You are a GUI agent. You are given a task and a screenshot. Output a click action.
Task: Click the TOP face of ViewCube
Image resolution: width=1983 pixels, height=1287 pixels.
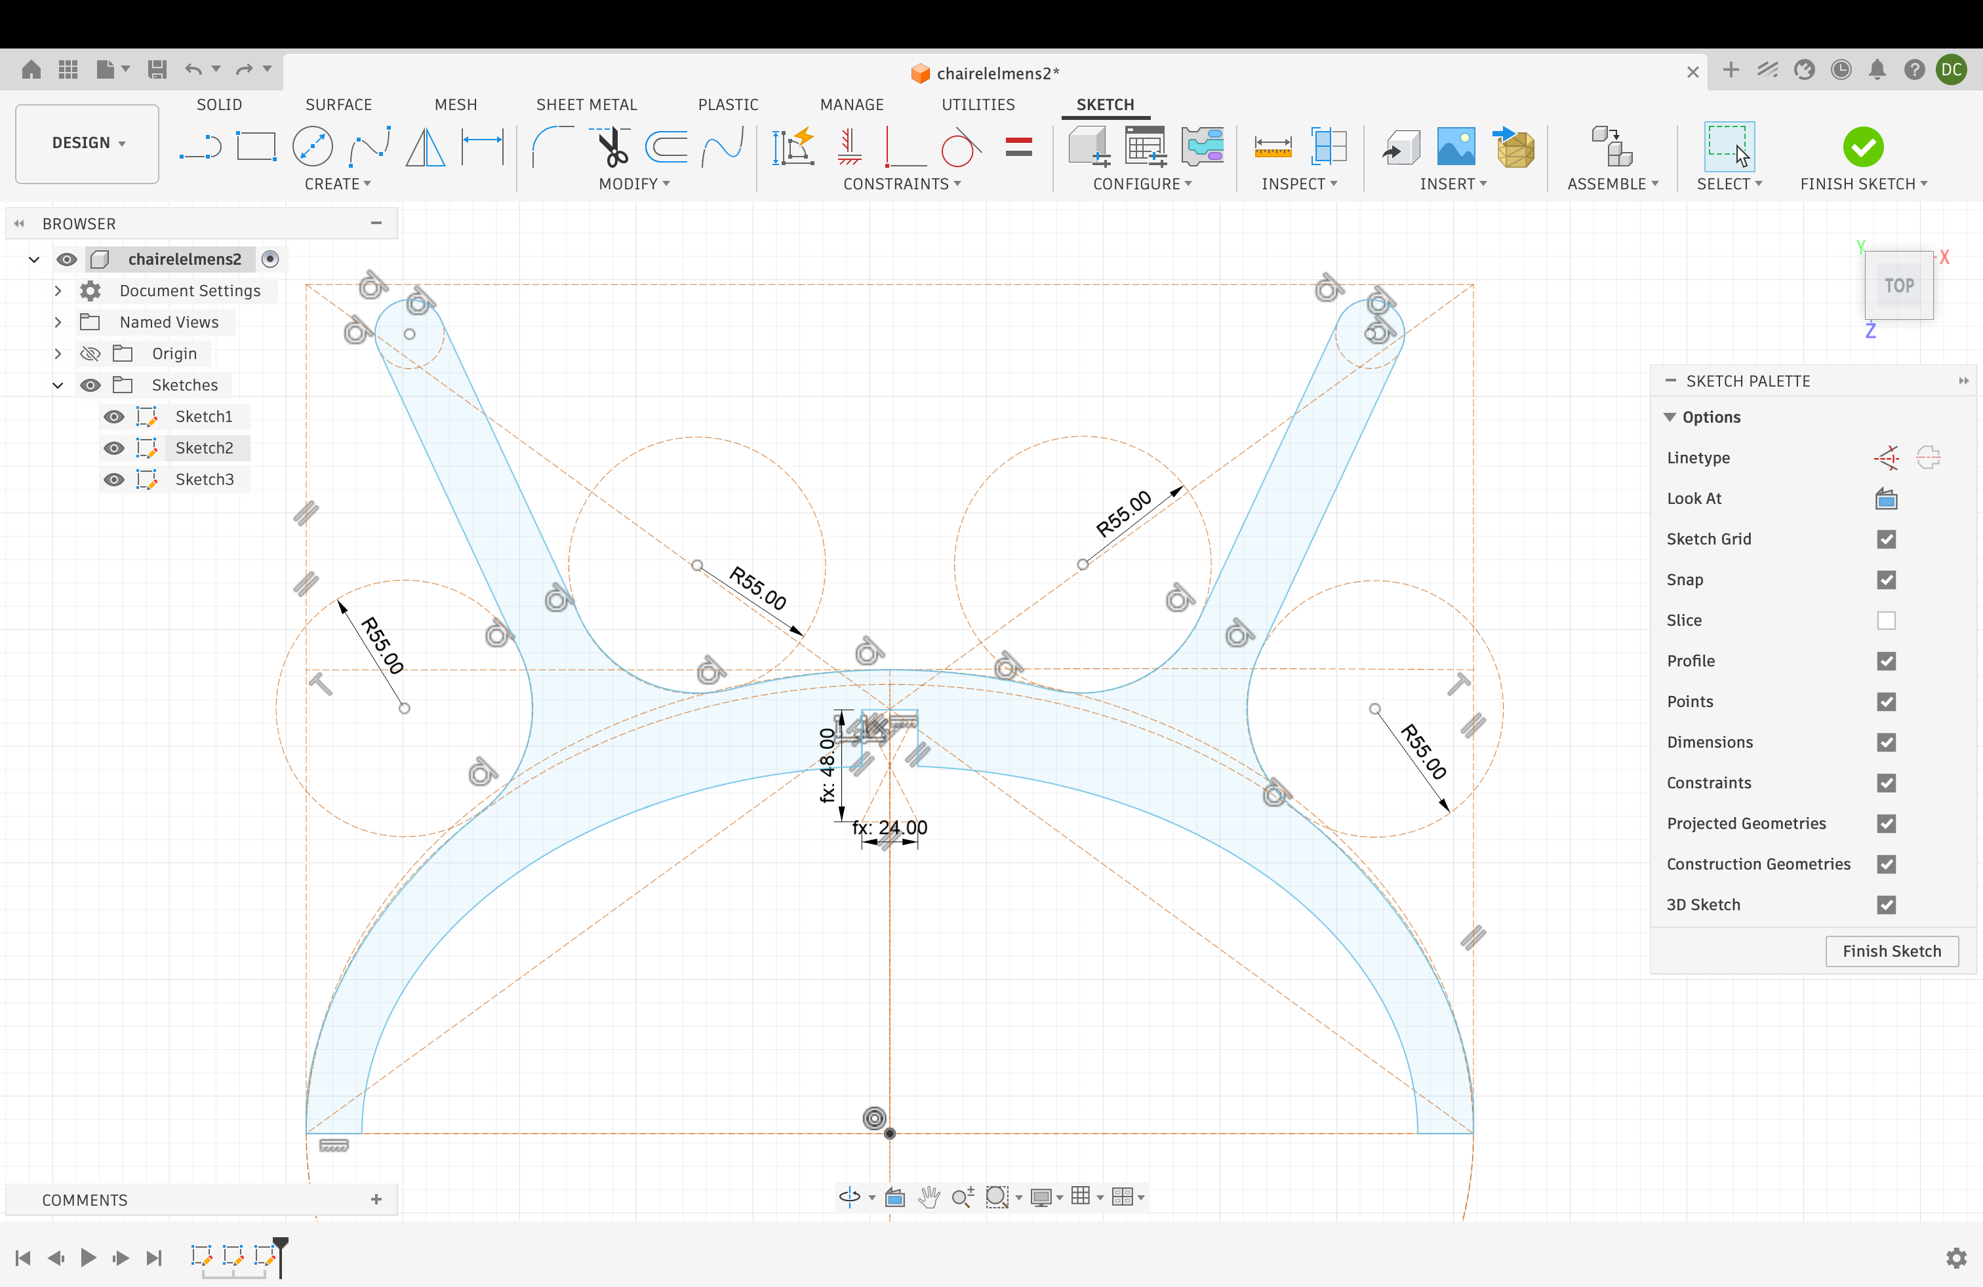(x=1899, y=286)
